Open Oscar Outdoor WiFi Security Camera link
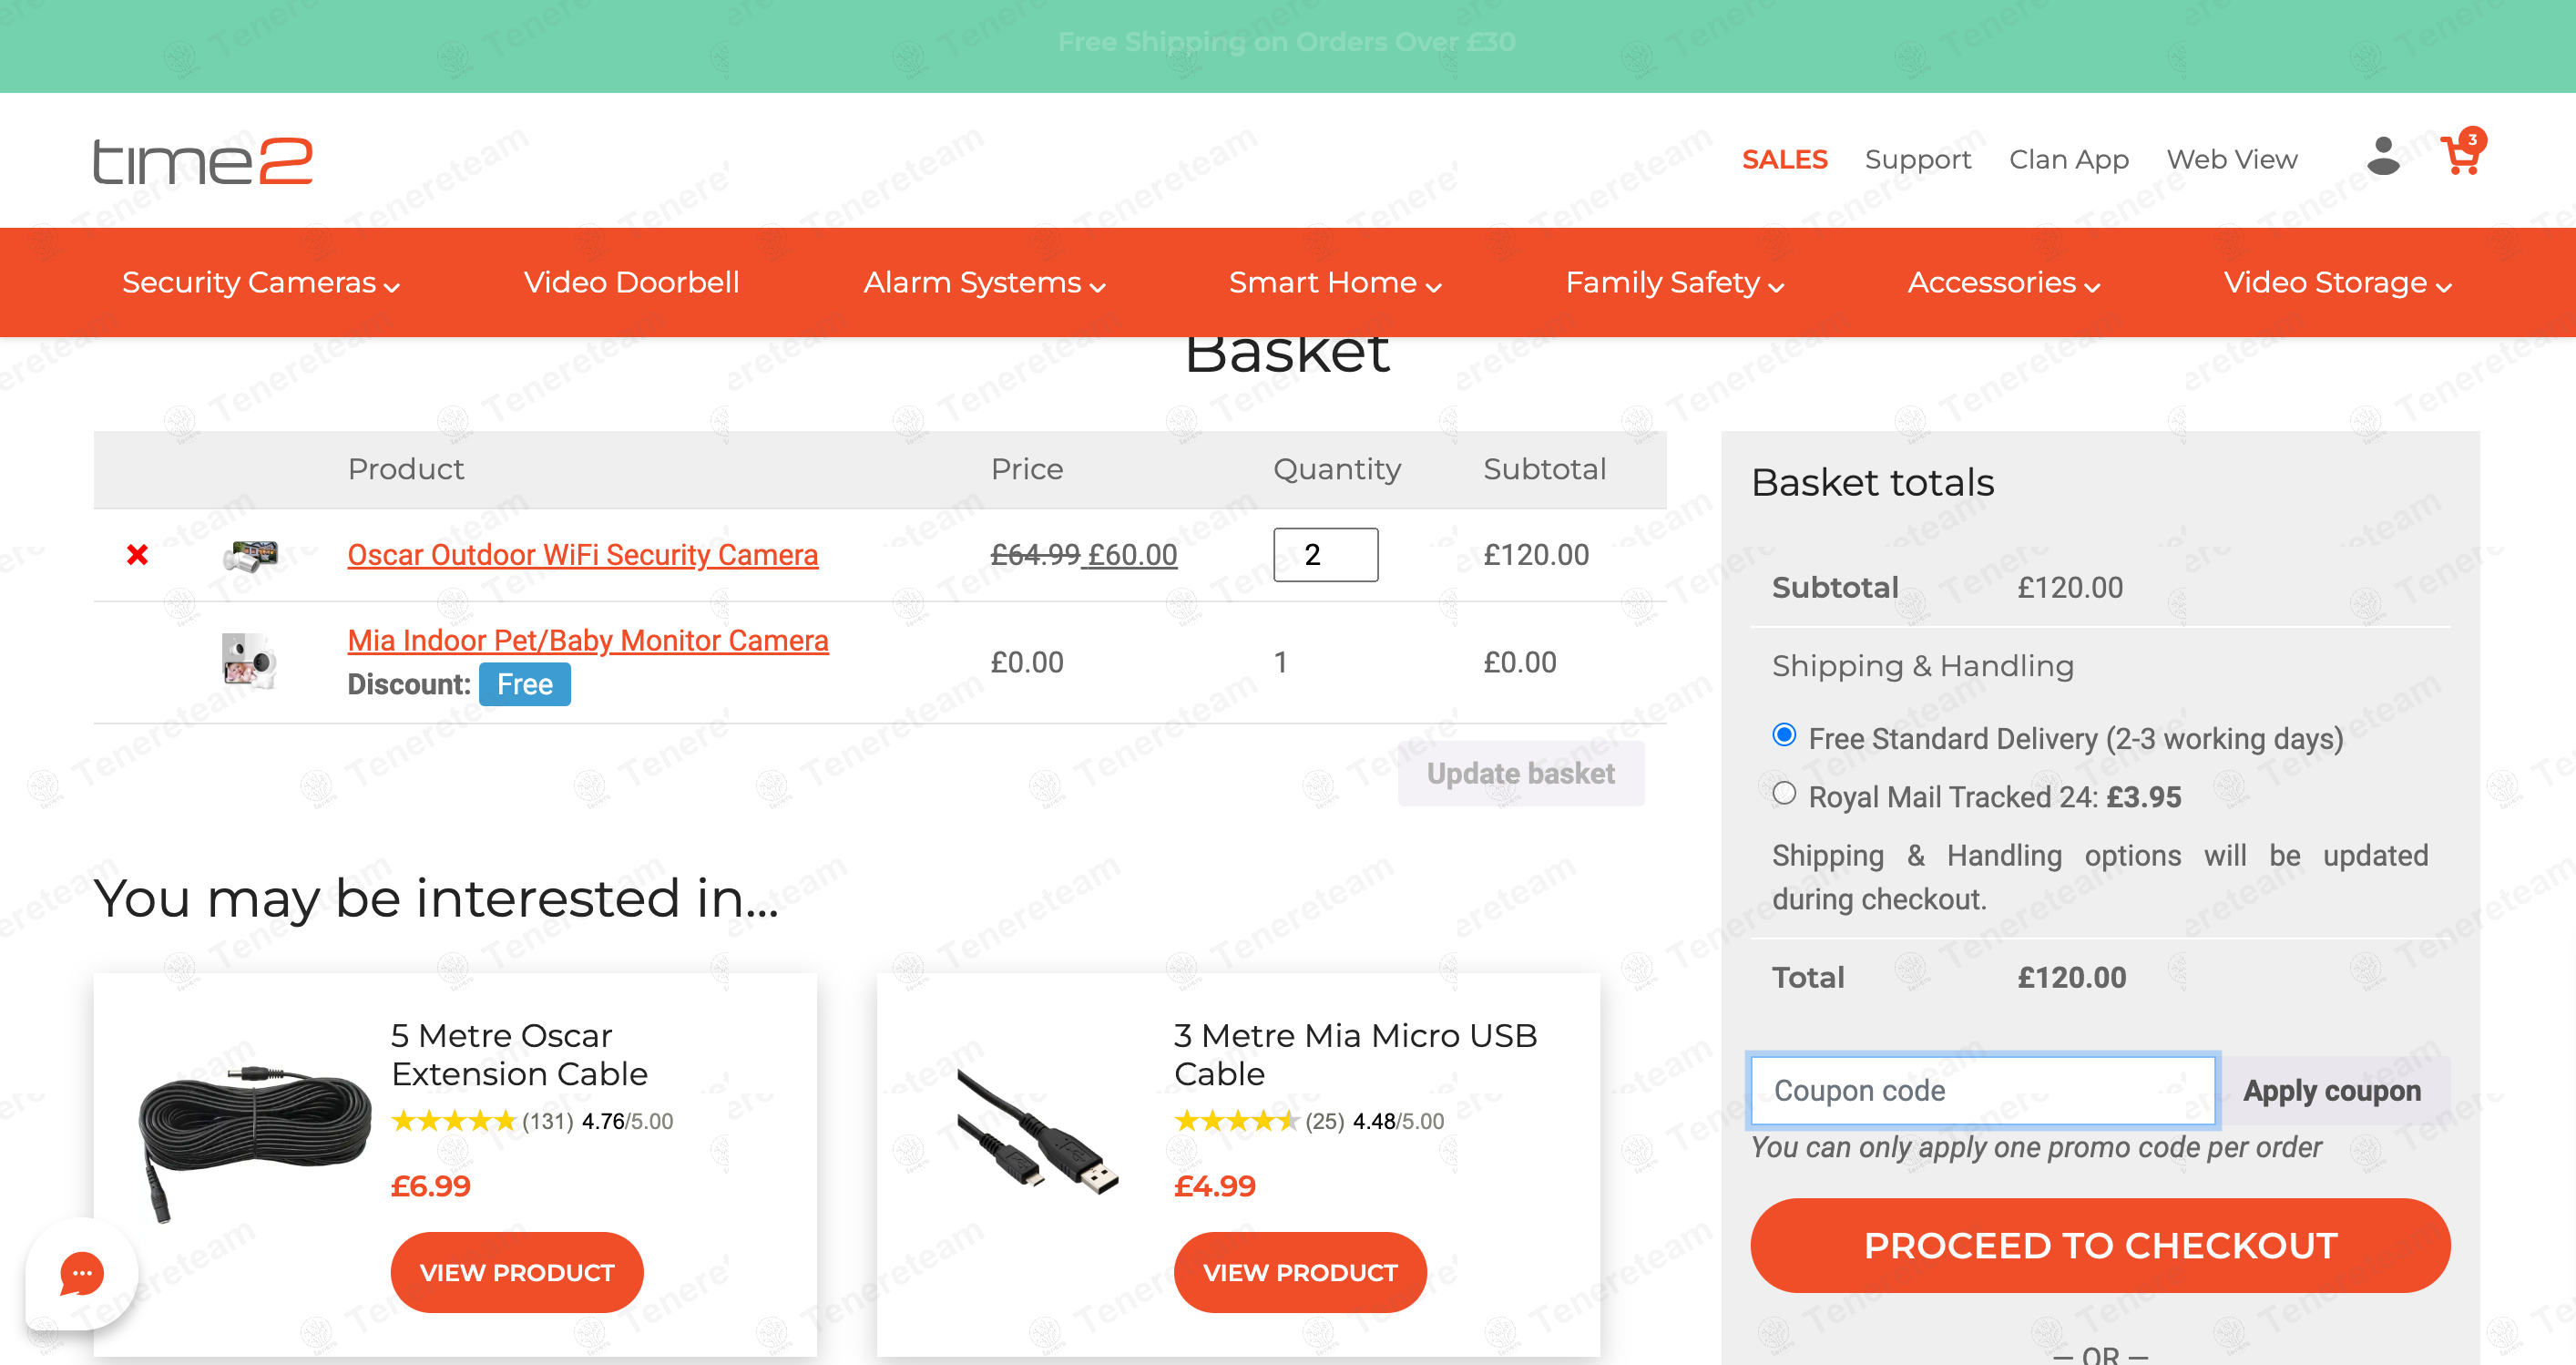 pyautogui.click(x=582, y=555)
